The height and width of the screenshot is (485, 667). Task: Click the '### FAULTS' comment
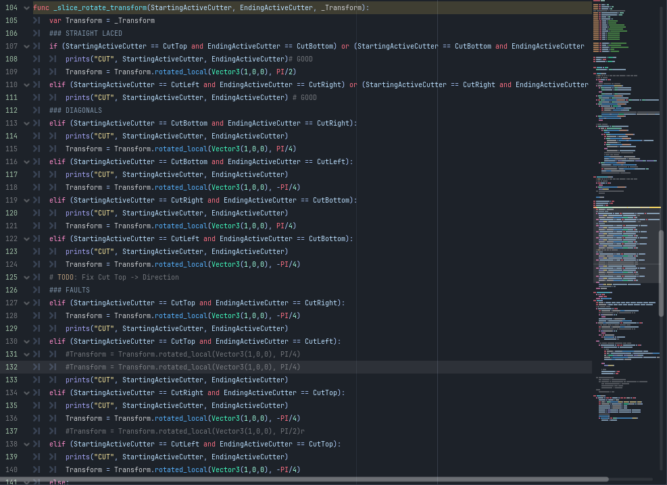click(x=70, y=290)
